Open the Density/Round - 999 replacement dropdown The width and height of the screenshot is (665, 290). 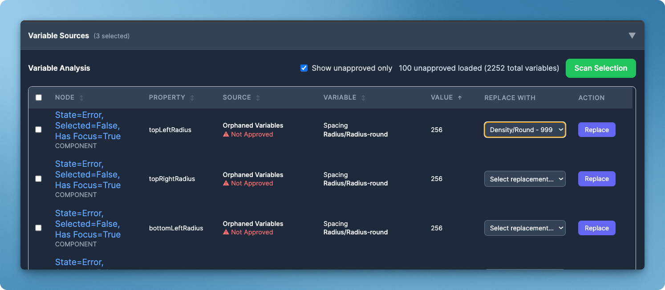click(x=525, y=130)
